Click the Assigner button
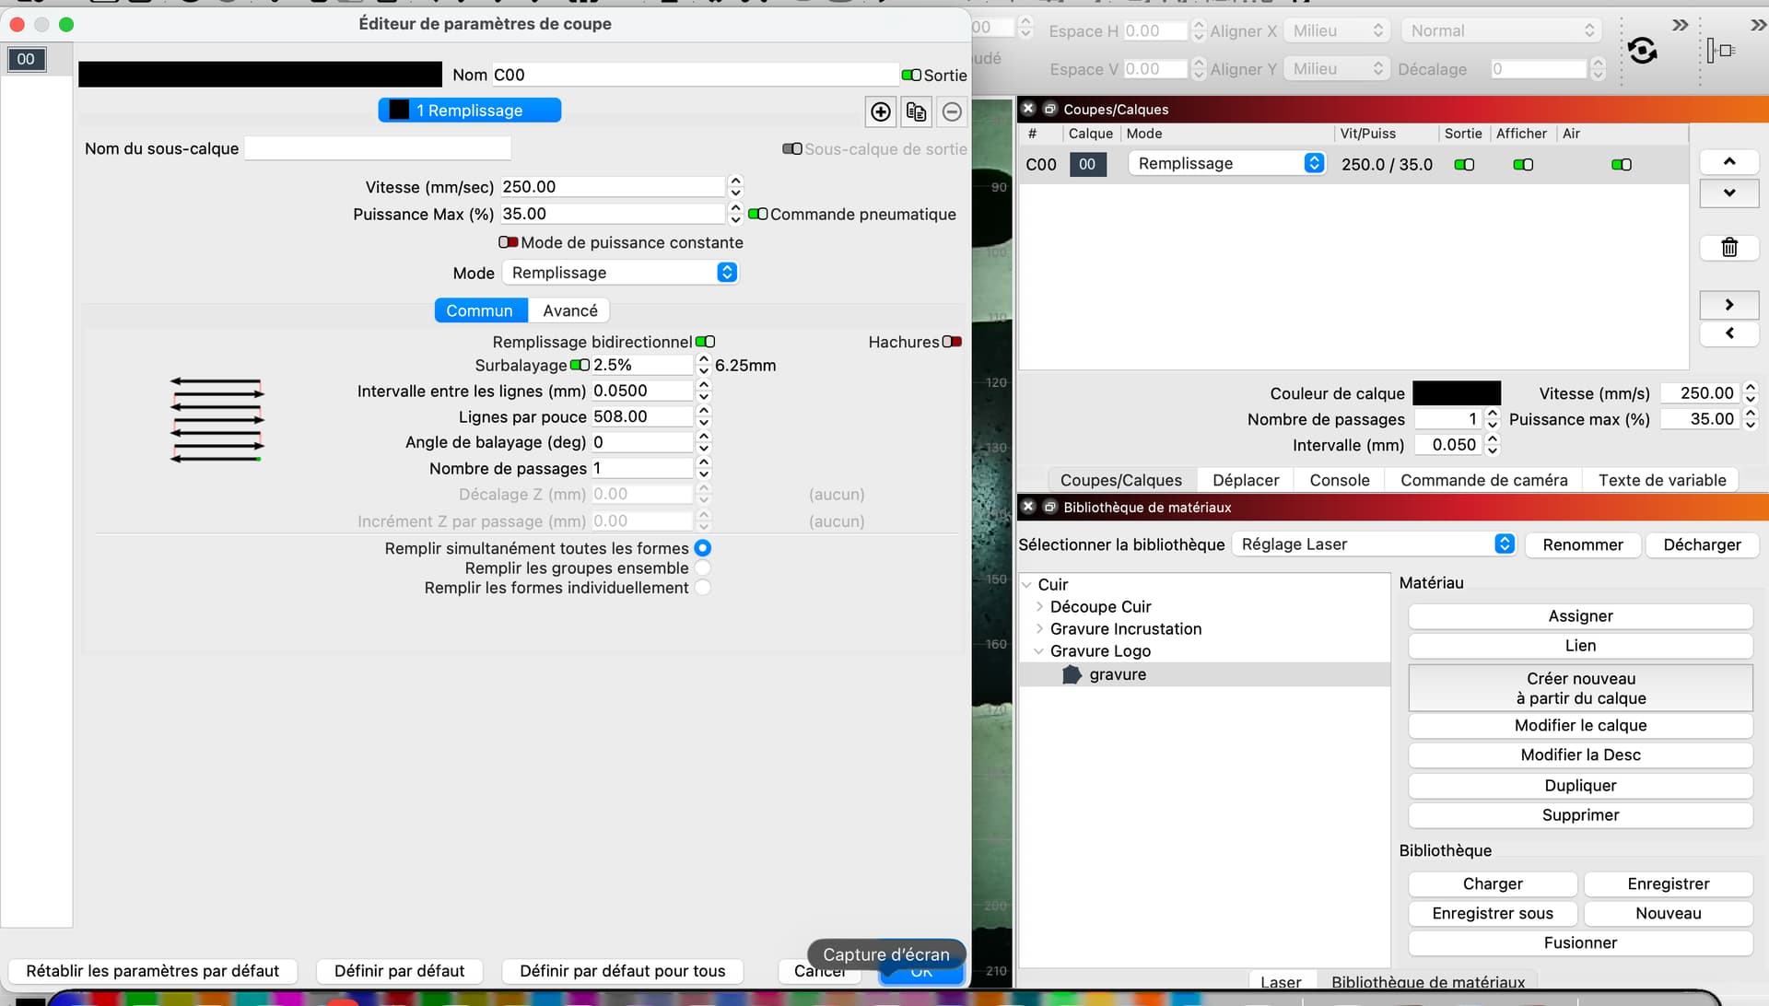Viewport: 1769px width, 1006px height. (x=1579, y=616)
